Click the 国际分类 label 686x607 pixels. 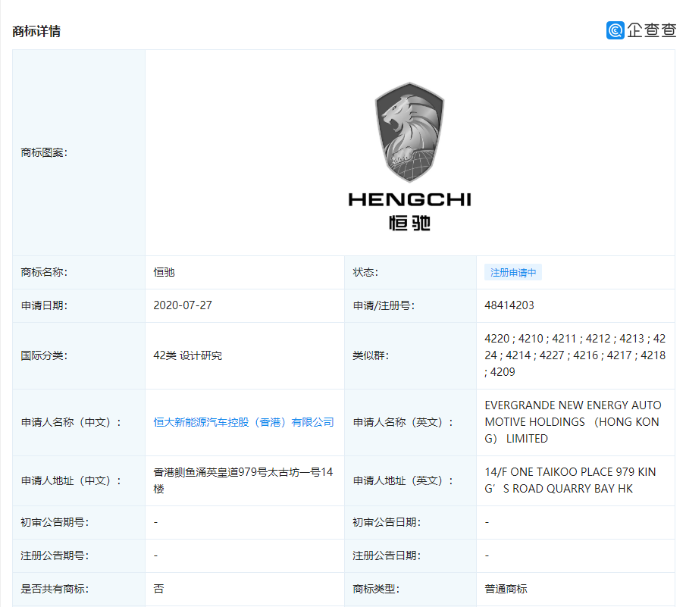44,355
